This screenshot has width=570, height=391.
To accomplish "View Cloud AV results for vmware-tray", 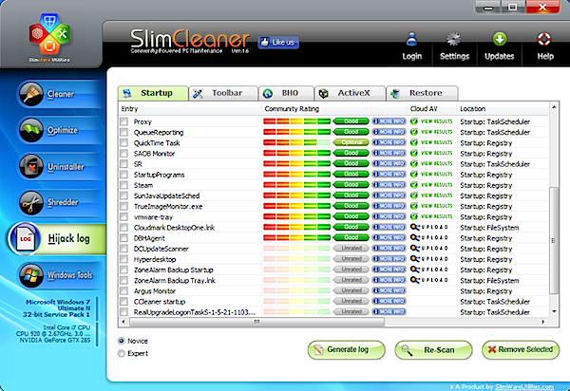I will [x=431, y=216].
